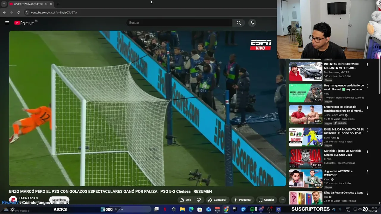Viewport: 381px width, 214px height.
Task: Open Task View in the Windows taskbar
Action: [156, 209]
